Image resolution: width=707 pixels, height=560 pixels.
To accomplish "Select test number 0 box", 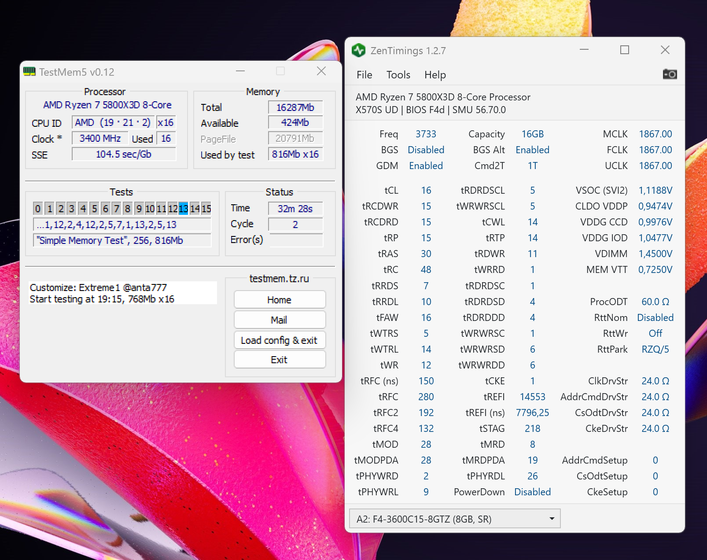I will pos(38,208).
